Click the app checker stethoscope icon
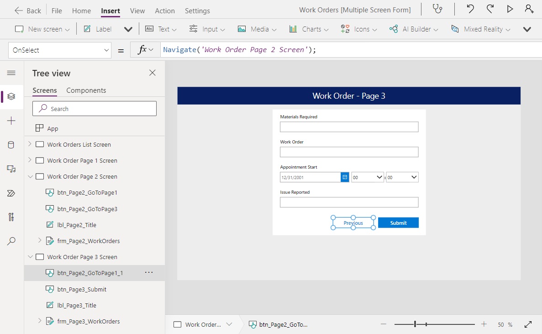This screenshot has width=542, height=334. pos(438,9)
